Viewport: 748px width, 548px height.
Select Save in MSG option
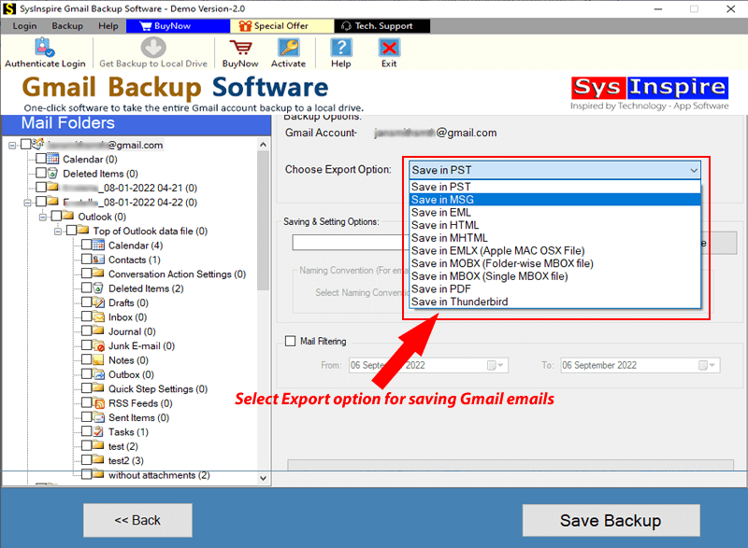tap(555, 200)
